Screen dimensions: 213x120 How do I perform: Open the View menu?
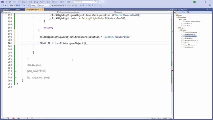[15, 2]
